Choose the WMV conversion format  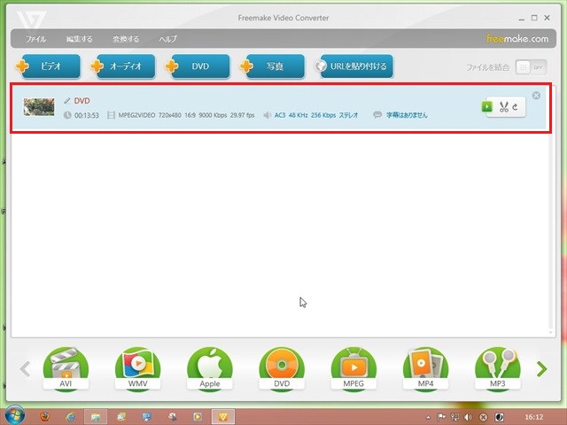click(137, 367)
